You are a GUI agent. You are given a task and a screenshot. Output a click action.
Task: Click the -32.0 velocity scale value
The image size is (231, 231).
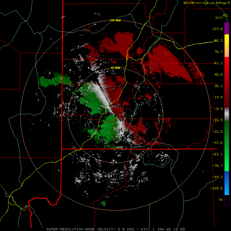coord(217,131)
